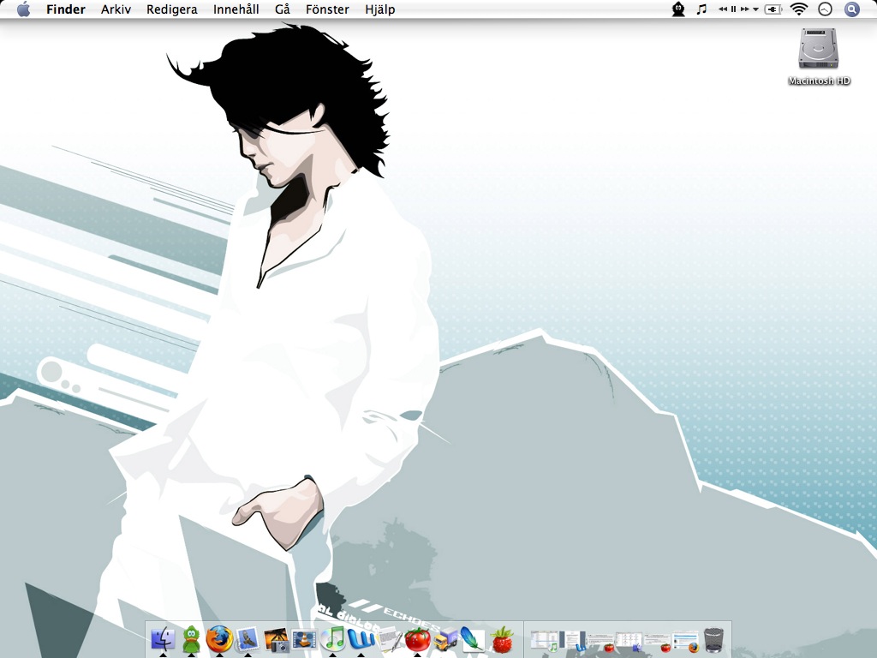Click the tomato app in Dock
Viewport: 877px width, 658px height.
417,639
